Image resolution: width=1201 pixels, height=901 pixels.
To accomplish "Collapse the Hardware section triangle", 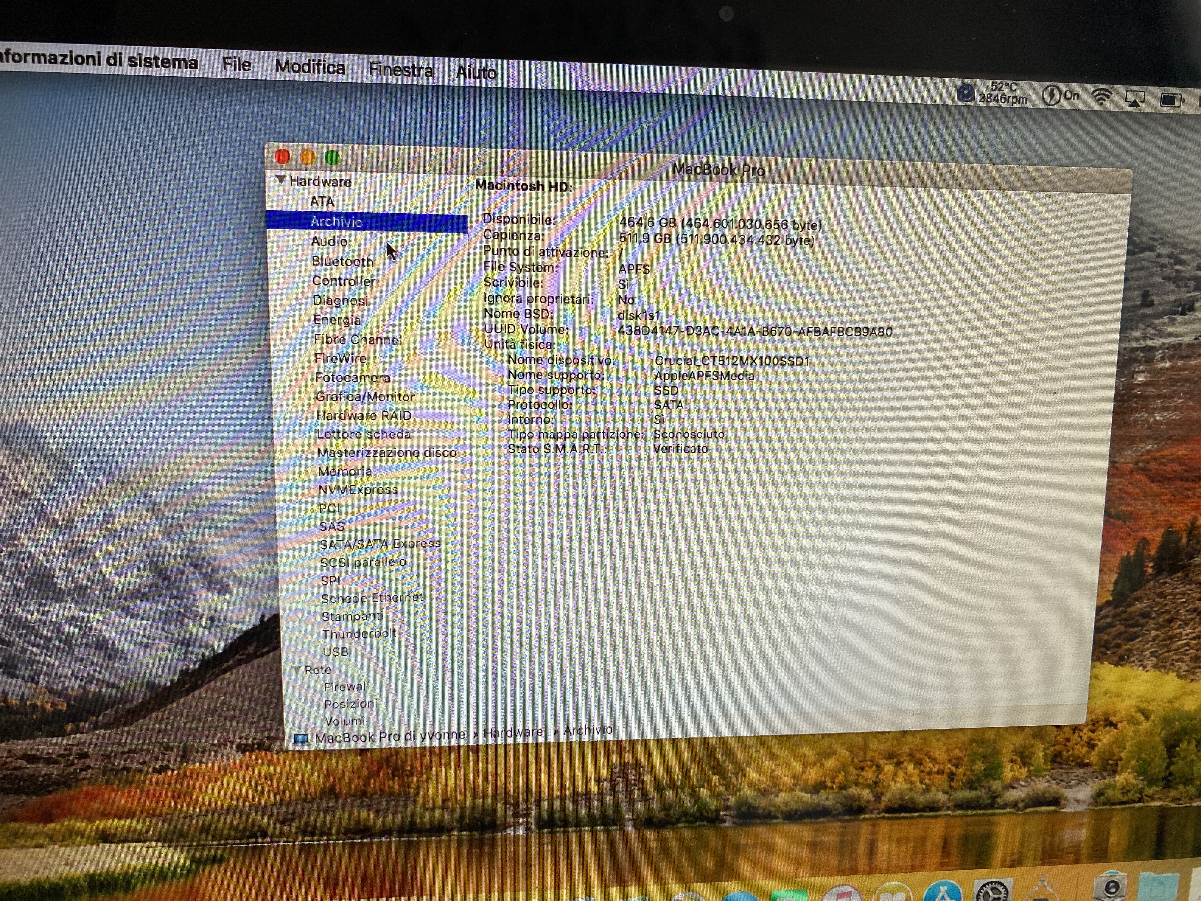I will (x=281, y=180).
